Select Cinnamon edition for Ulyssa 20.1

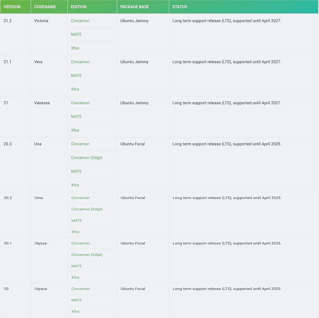[x=80, y=243]
